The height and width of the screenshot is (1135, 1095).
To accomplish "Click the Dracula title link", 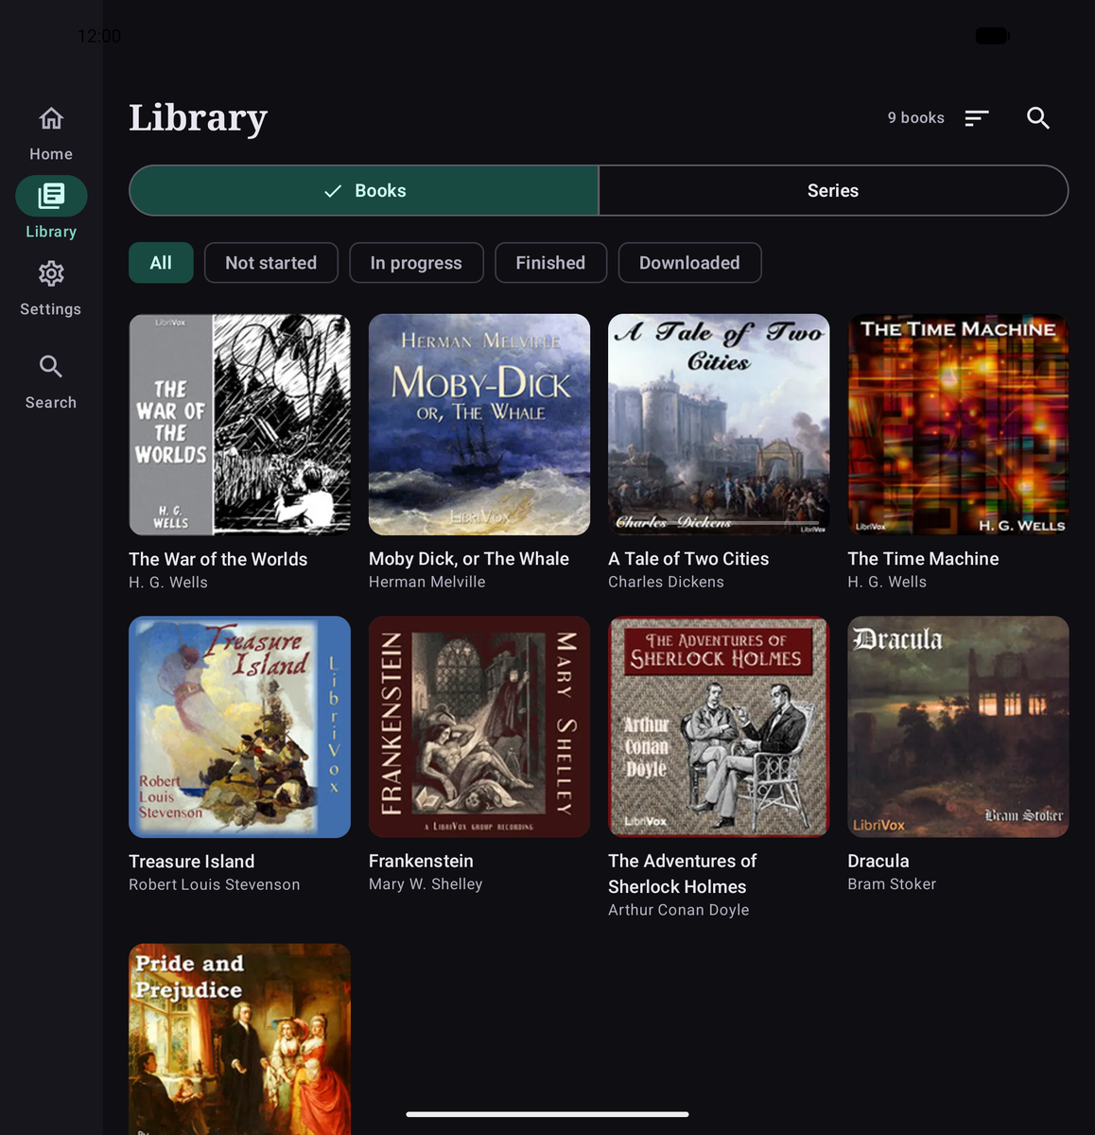I will point(878,861).
